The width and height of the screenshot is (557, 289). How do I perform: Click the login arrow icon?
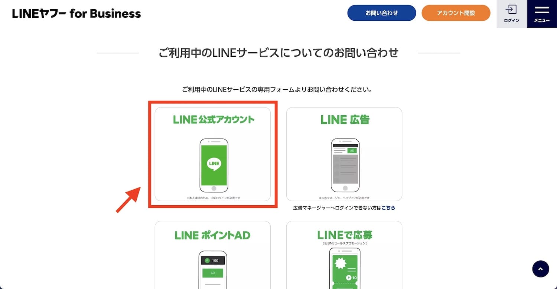(x=511, y=9)
